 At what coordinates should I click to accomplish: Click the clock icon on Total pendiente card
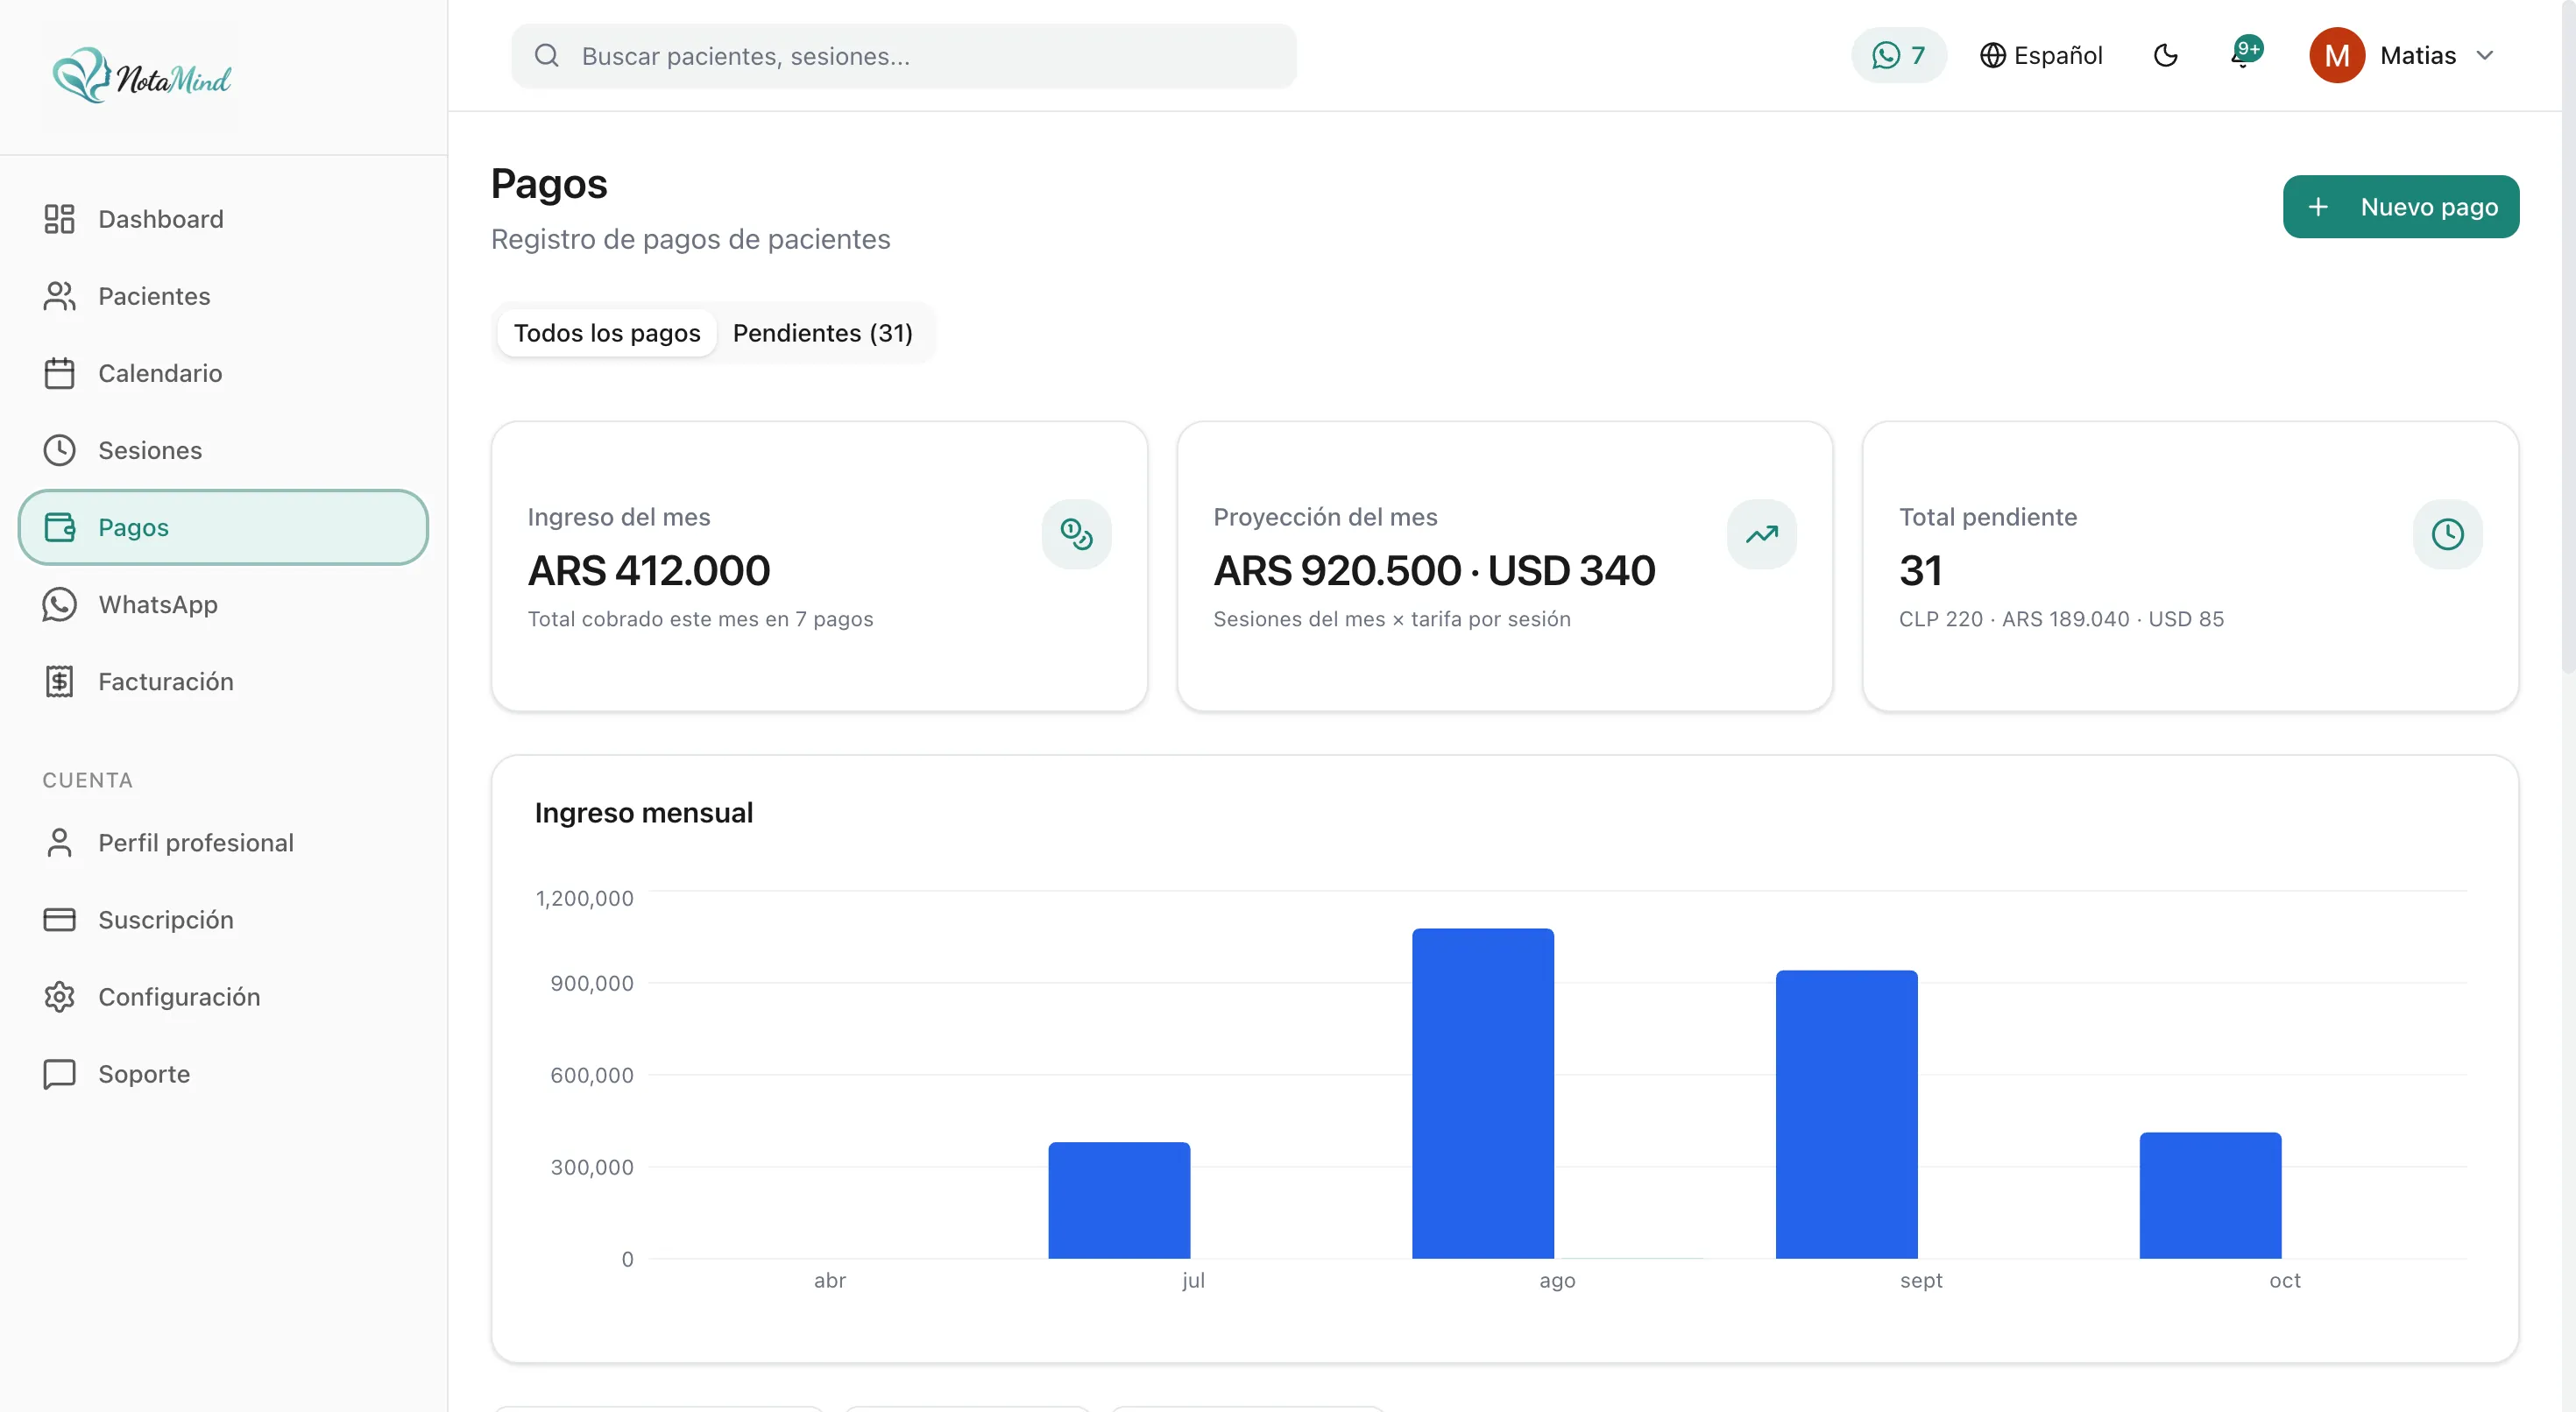(2447, 534)
